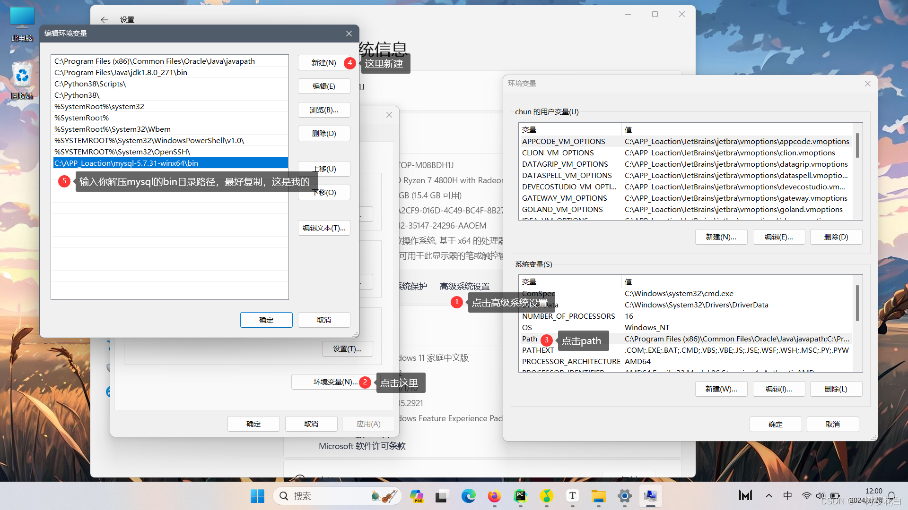Go back in the Settings window
908x510 pixels.
105,19
